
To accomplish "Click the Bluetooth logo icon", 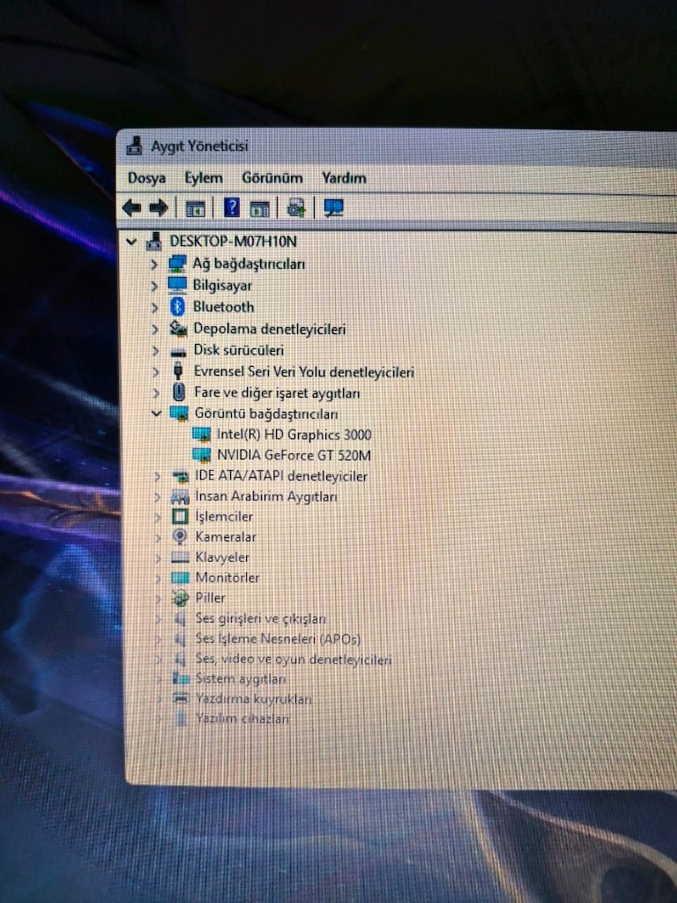I will point(177,307).
